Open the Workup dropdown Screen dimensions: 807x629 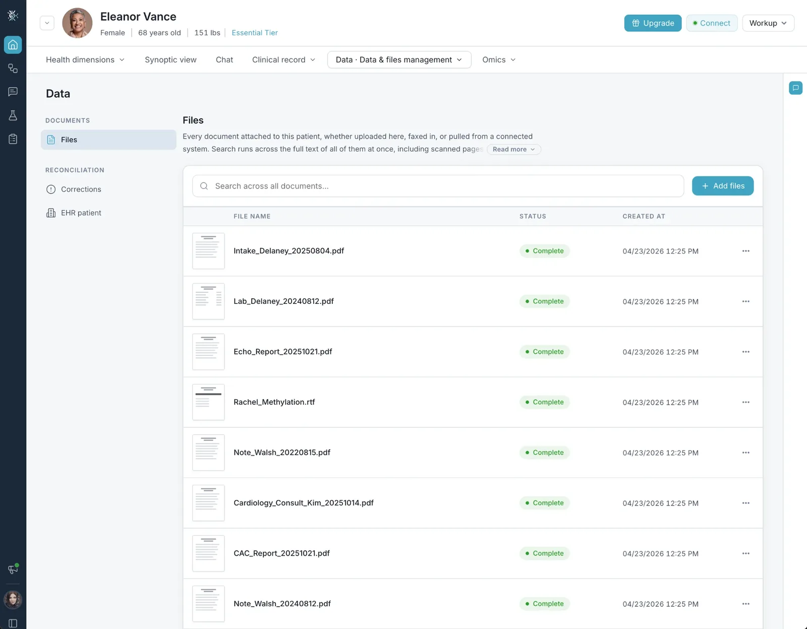tap(768, 23)
